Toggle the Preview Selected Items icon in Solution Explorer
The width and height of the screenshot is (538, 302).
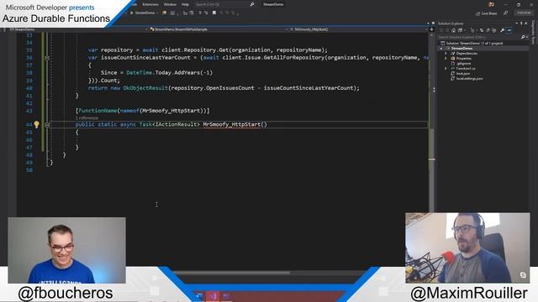[509, 30]
